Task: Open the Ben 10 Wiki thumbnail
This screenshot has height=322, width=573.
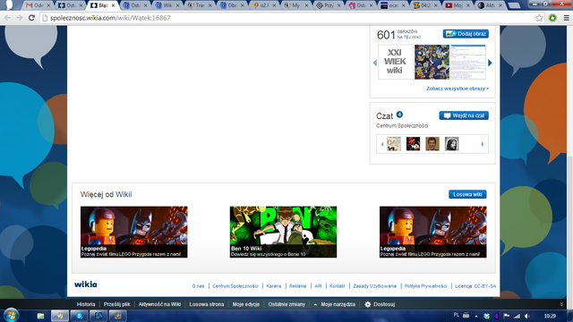Action: [x=283, y=232]
